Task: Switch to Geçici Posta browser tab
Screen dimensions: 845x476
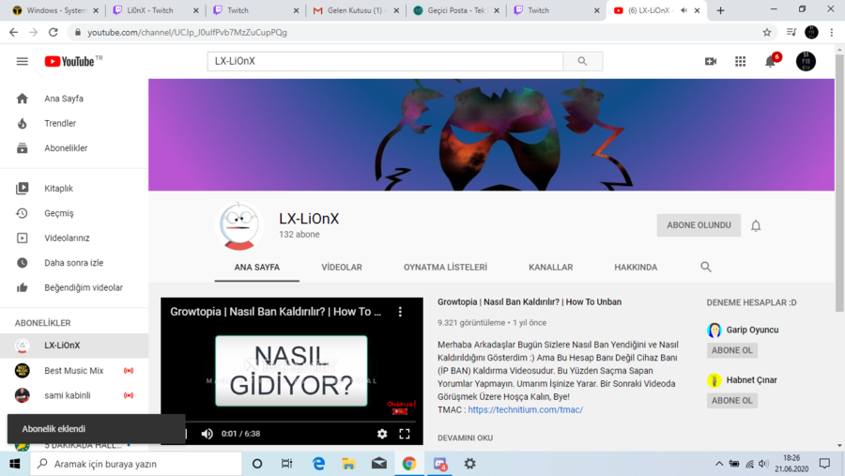Action: click(456, 10)
